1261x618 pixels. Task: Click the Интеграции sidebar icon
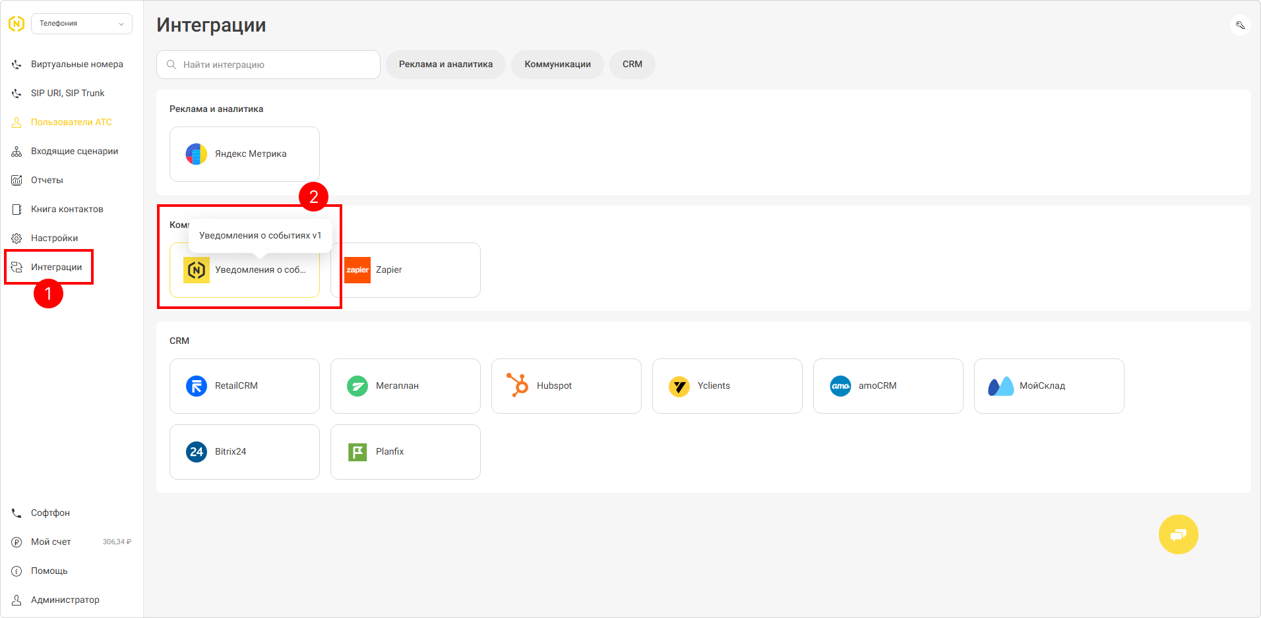coord(16,267)
